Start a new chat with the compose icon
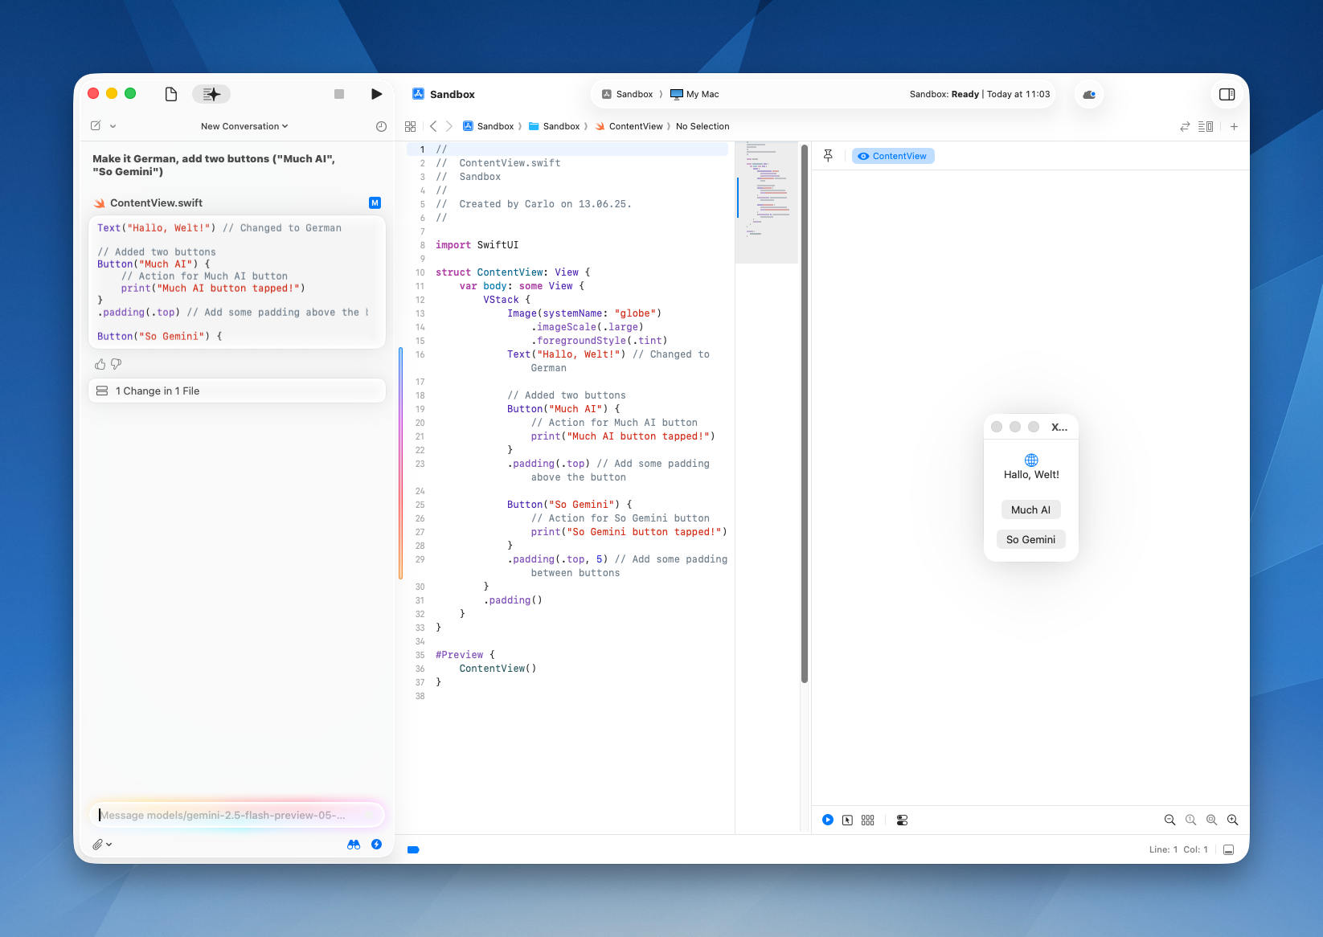Image resolution: width=1323 pixels, height=937 pixels. tap(95, 125)
